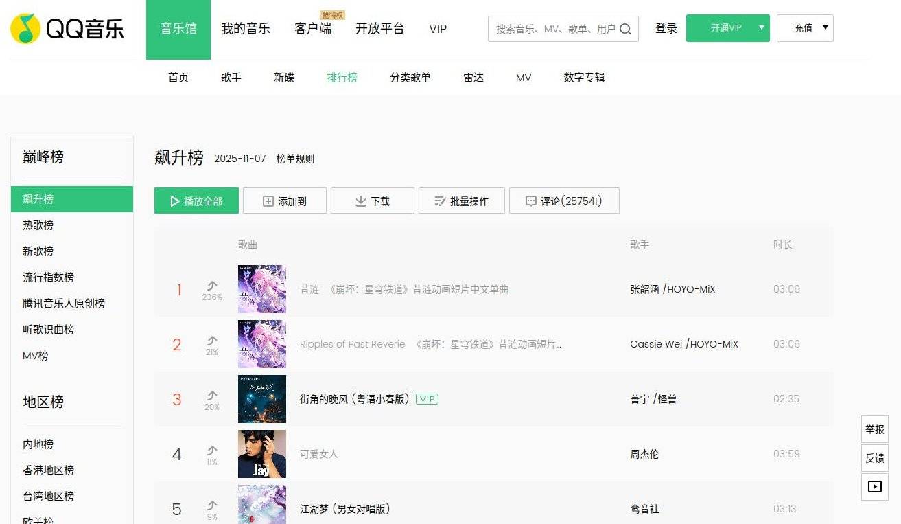The width and height of the screenshot is (901, 524).
Task: Click the search magnifier icon
Action: tap(625, 29)
